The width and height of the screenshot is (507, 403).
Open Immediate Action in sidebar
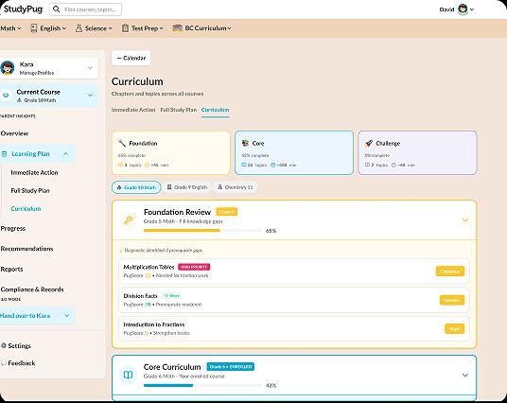[x=34, y=173]
